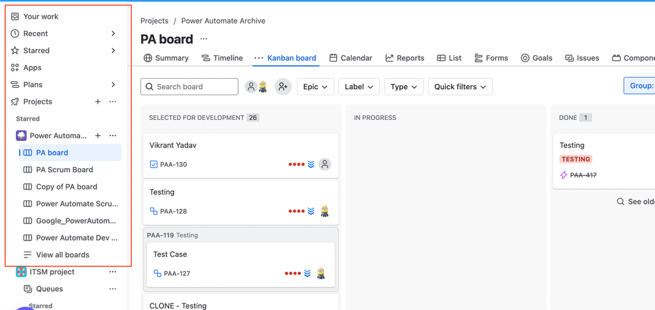The width and height of the screenshot is (655, 310).
Task: Open the Issues tab
Action: [x=582, y=58]
